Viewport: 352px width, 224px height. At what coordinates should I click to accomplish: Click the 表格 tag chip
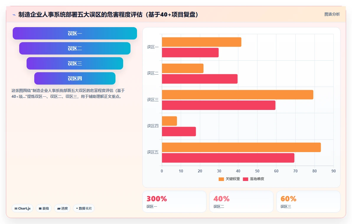(x=44, y=208)
